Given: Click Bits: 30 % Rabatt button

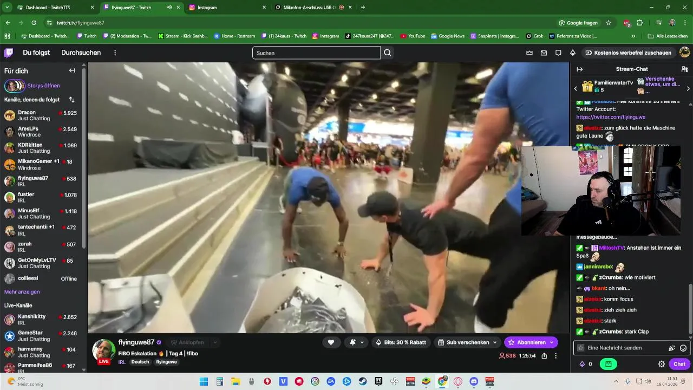Looking at the screenshot, I should tap(401, 342).
